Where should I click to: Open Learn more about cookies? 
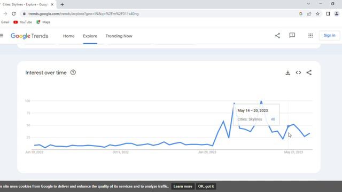click(183, 186)
